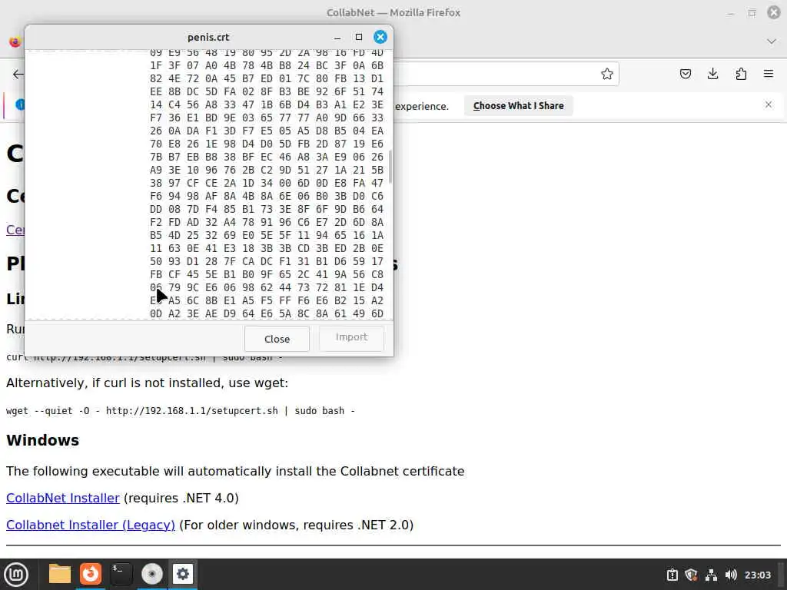Click the Firefox tab favicon behind the dialog
Image resolution: width=787 pixels, height=590 pixels.
(x=15, y=41)
